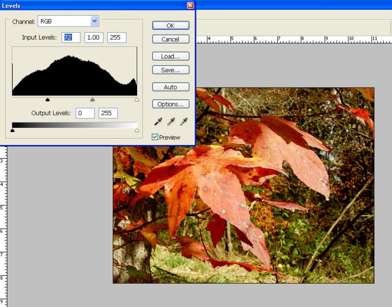This screenshot has height=307, width=392.
Task: Cancel the Levels adjustment
Action: point(171,39)
